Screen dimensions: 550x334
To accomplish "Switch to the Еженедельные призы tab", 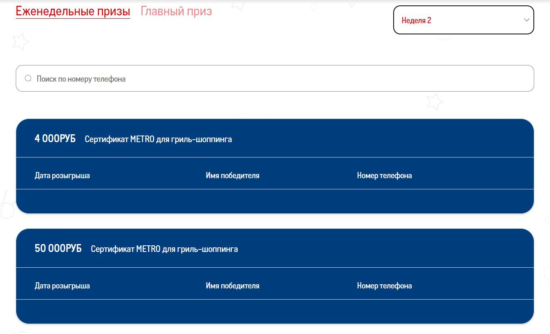I will (73, 11).
